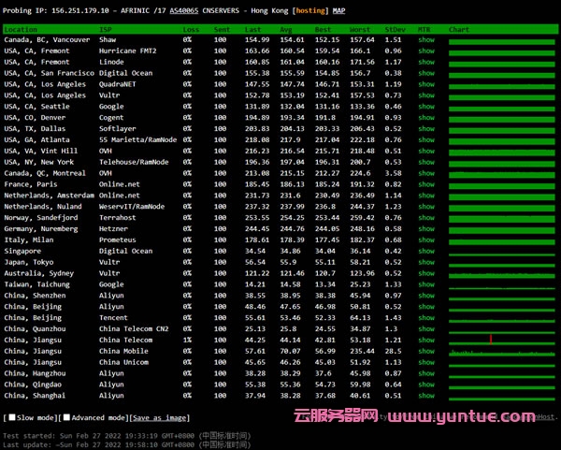
Task: Show MTR for Japan Tokyo Vultr row
Action: click(425, 263)
